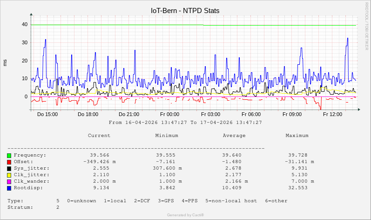Click the Average column header
This screenshot has width=371, height=220.
pos(234,136)
